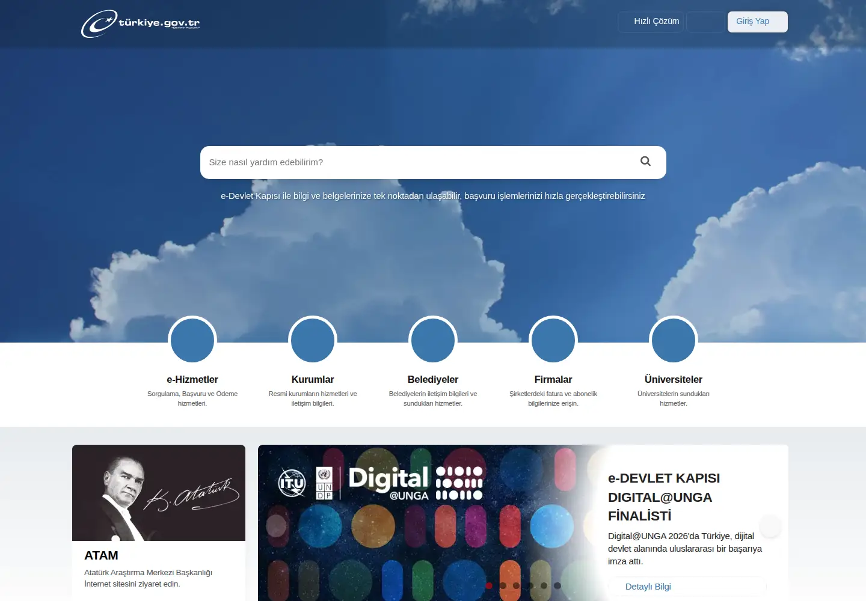This screenshot has width=866, height=601.
Task: Open the Hızlı Çözüm menu
Action: (651, 22)
